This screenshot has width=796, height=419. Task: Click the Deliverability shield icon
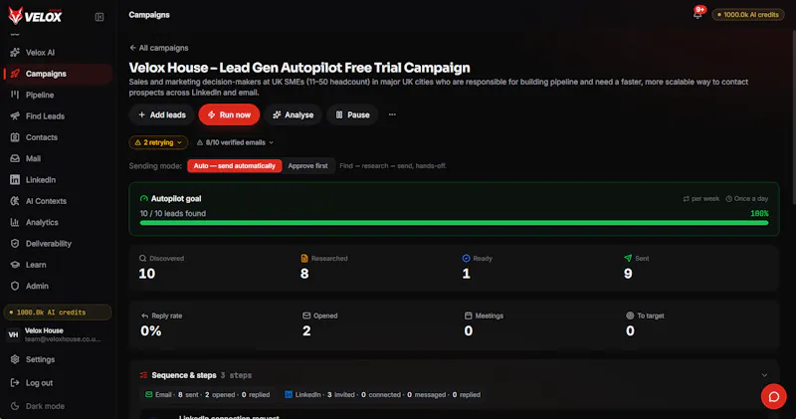[15, 244]
